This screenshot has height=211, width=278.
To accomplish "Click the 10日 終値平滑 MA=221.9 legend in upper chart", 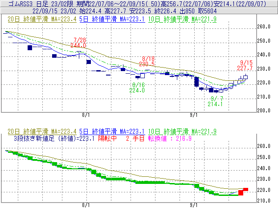I will point(182,19).
